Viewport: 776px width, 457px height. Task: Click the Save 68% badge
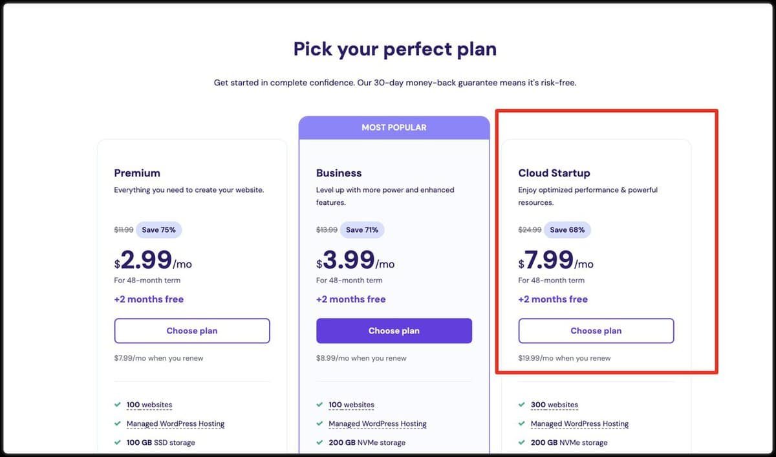567,229
